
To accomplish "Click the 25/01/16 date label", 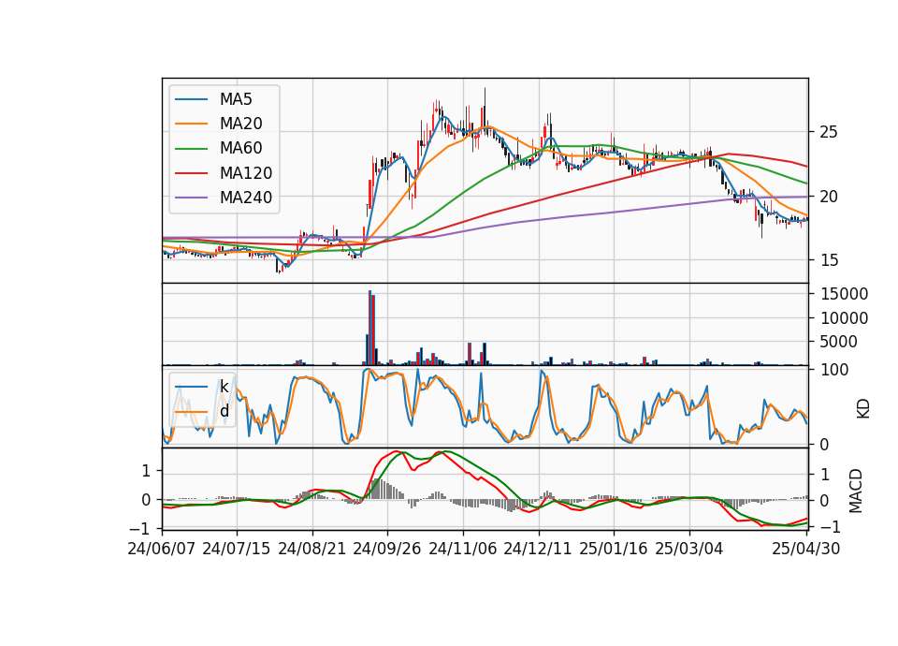I will coord(614,549).
